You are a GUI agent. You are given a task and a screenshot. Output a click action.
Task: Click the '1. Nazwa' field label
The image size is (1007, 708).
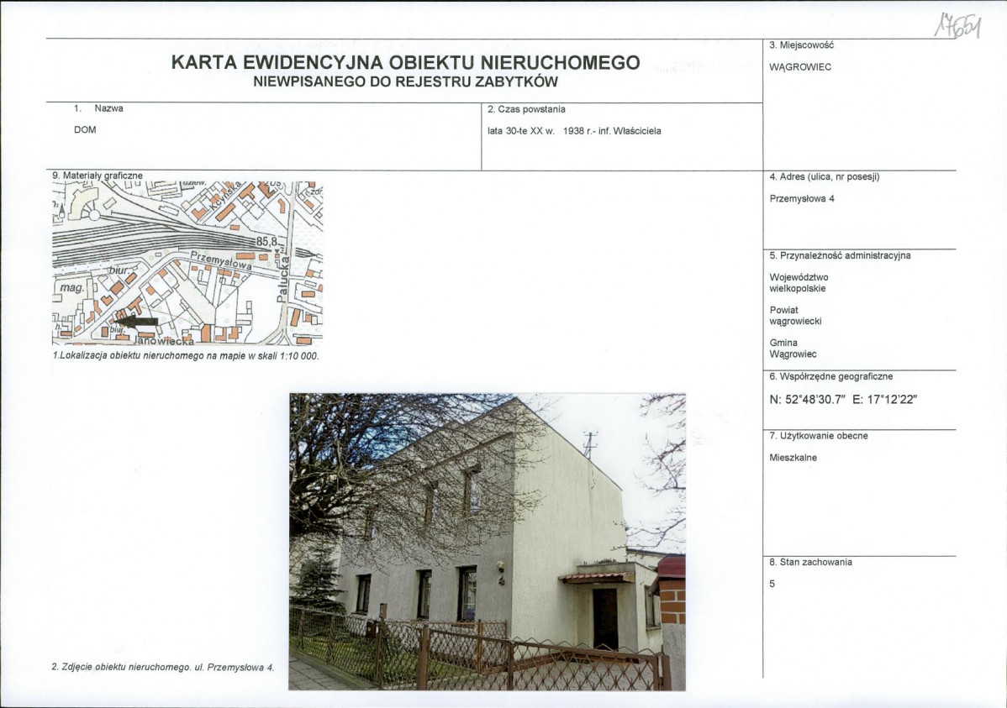coord(98,108)
